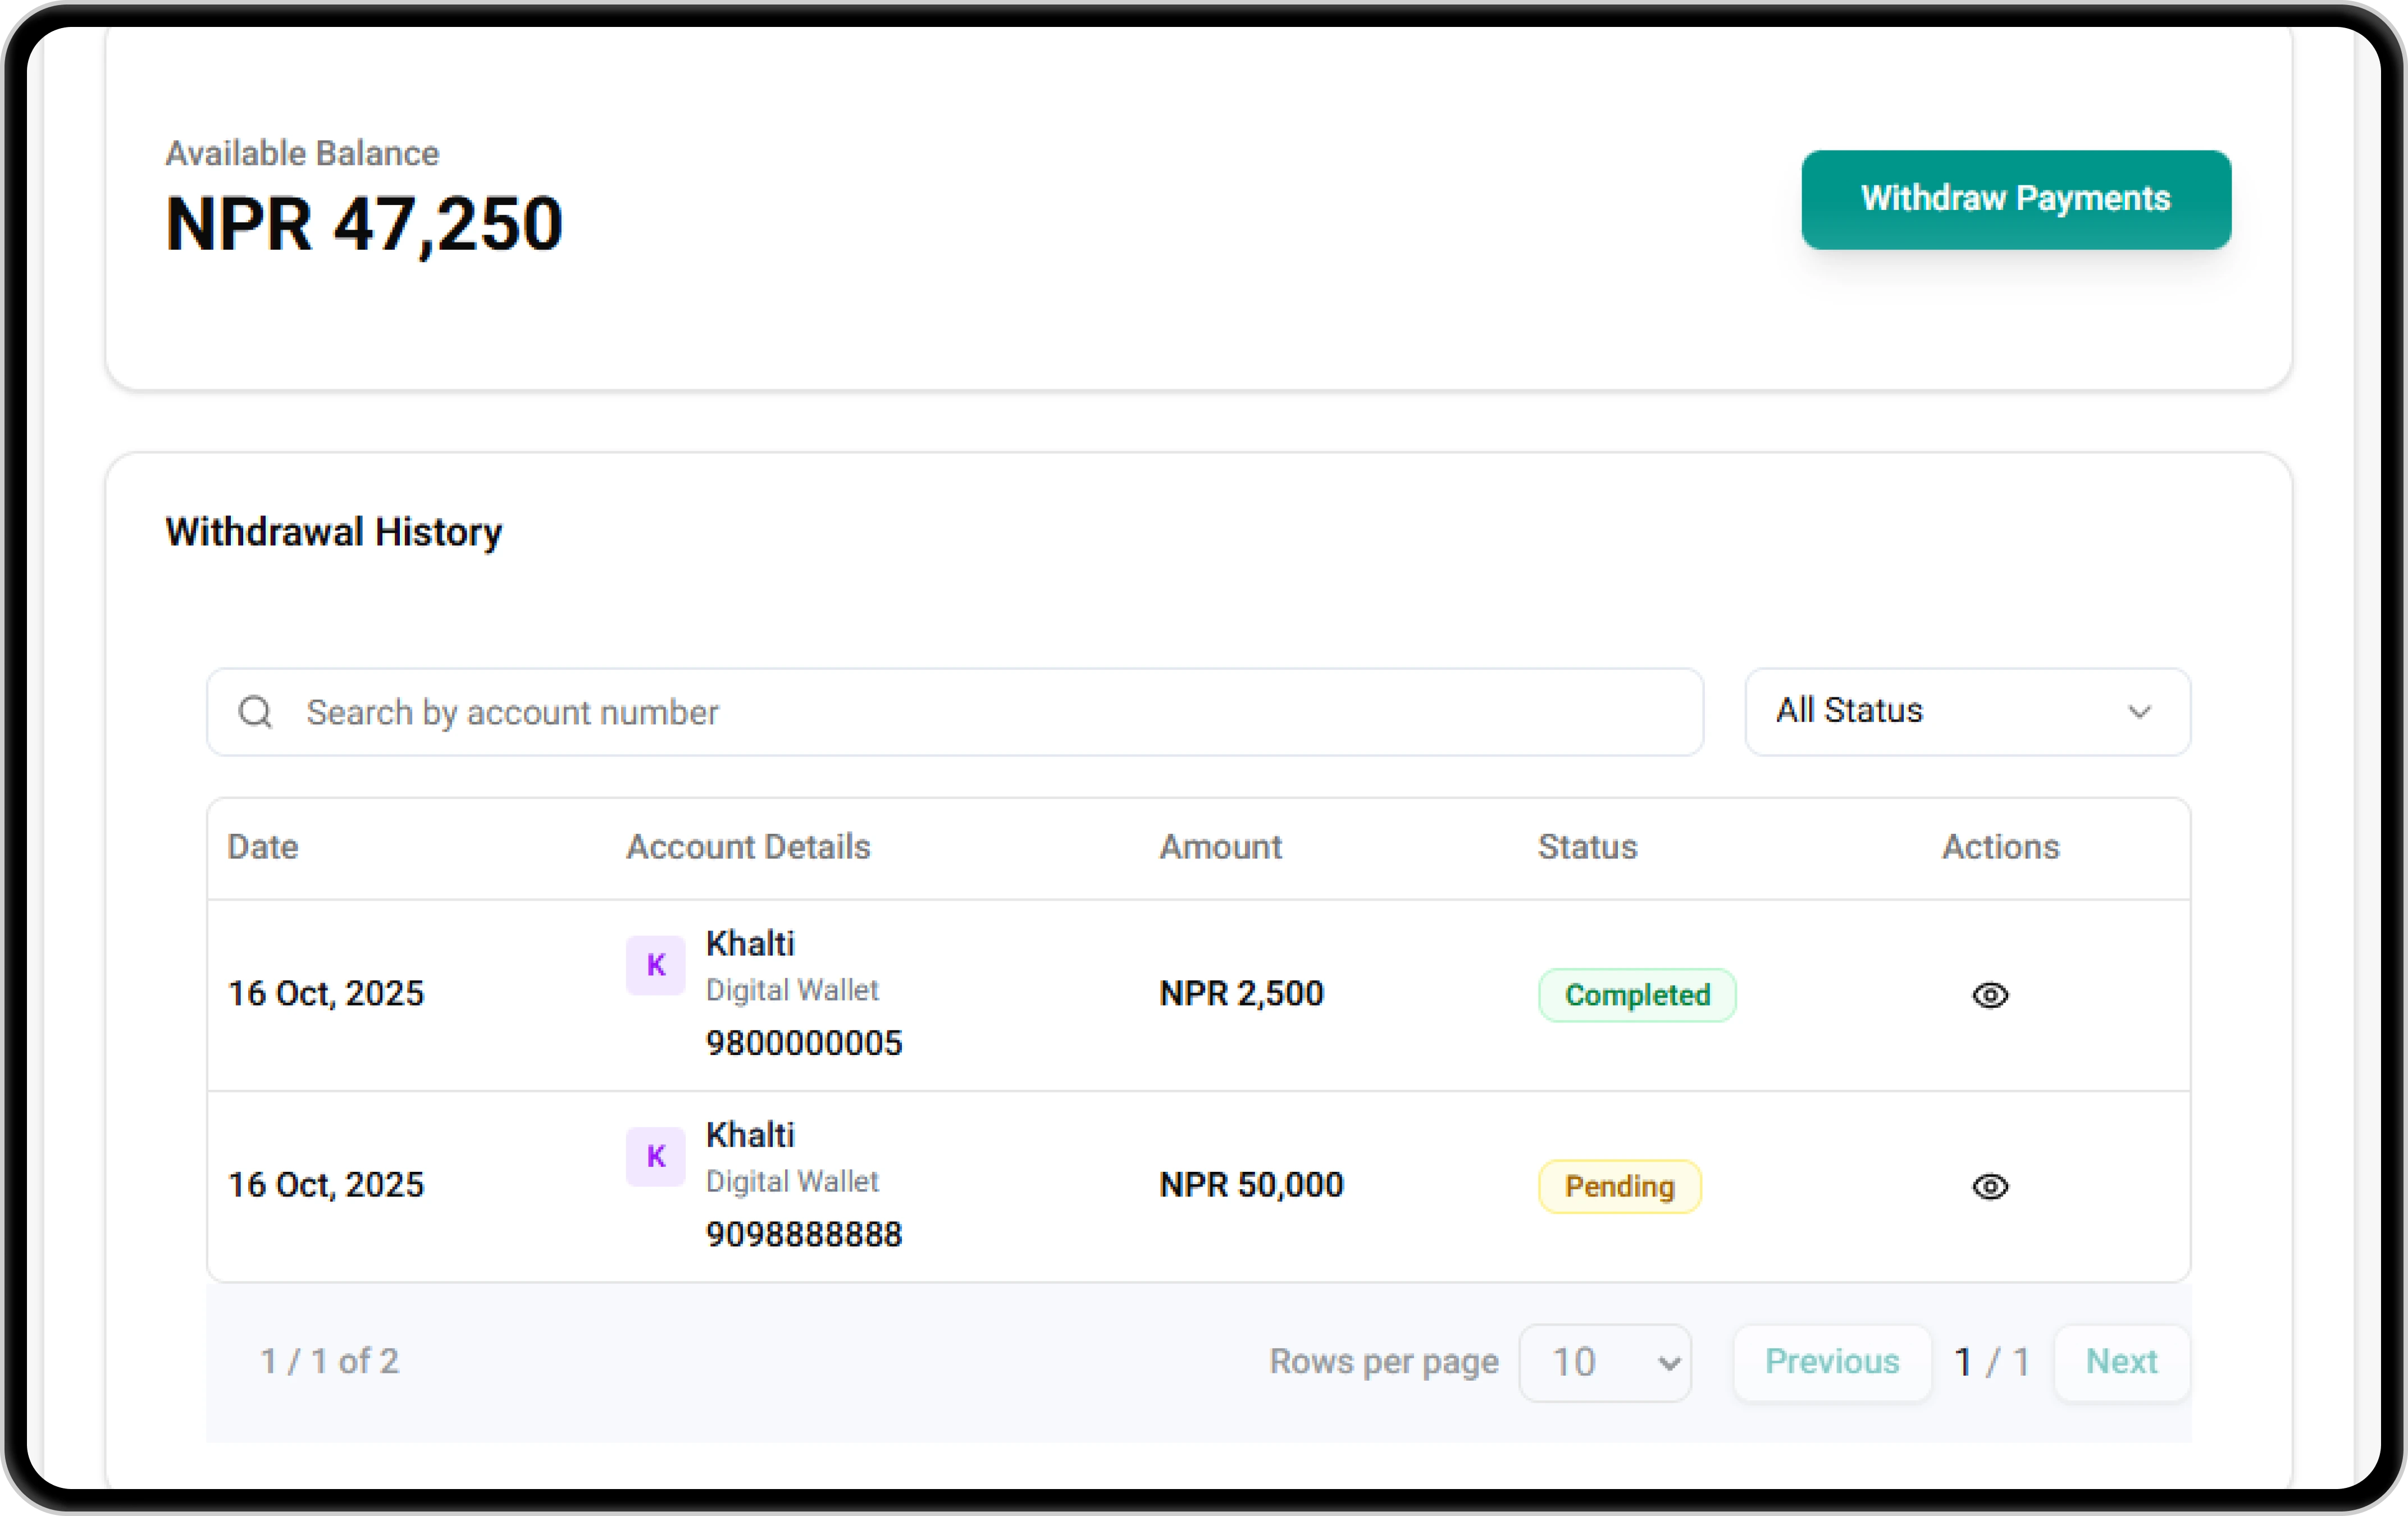The image size is (2408, 1516).
Task: Click the Withdraw Payments button
Action: pyautogui.click(x=2015, y=199)
